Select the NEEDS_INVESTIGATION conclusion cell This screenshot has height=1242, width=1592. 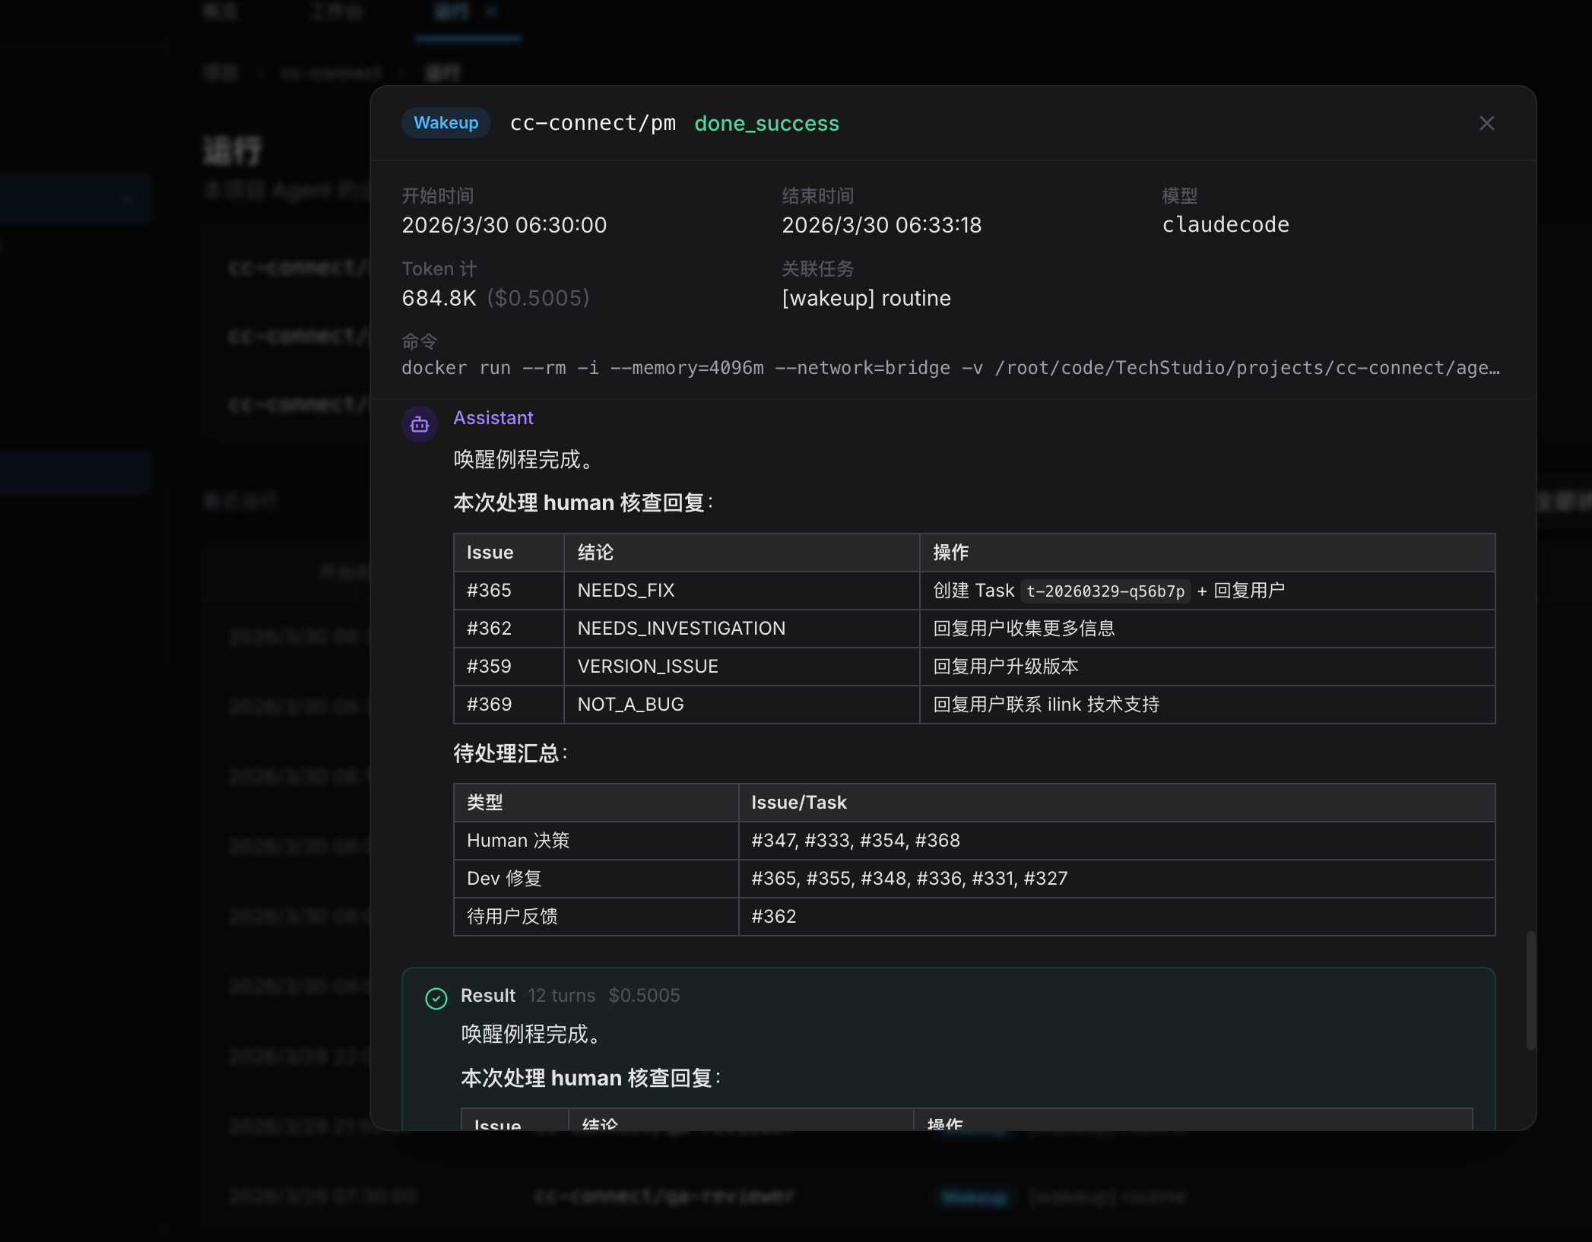point(681,629)
